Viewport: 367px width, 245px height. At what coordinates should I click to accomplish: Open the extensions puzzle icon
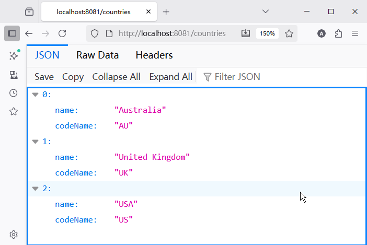[x=338, y=33]
